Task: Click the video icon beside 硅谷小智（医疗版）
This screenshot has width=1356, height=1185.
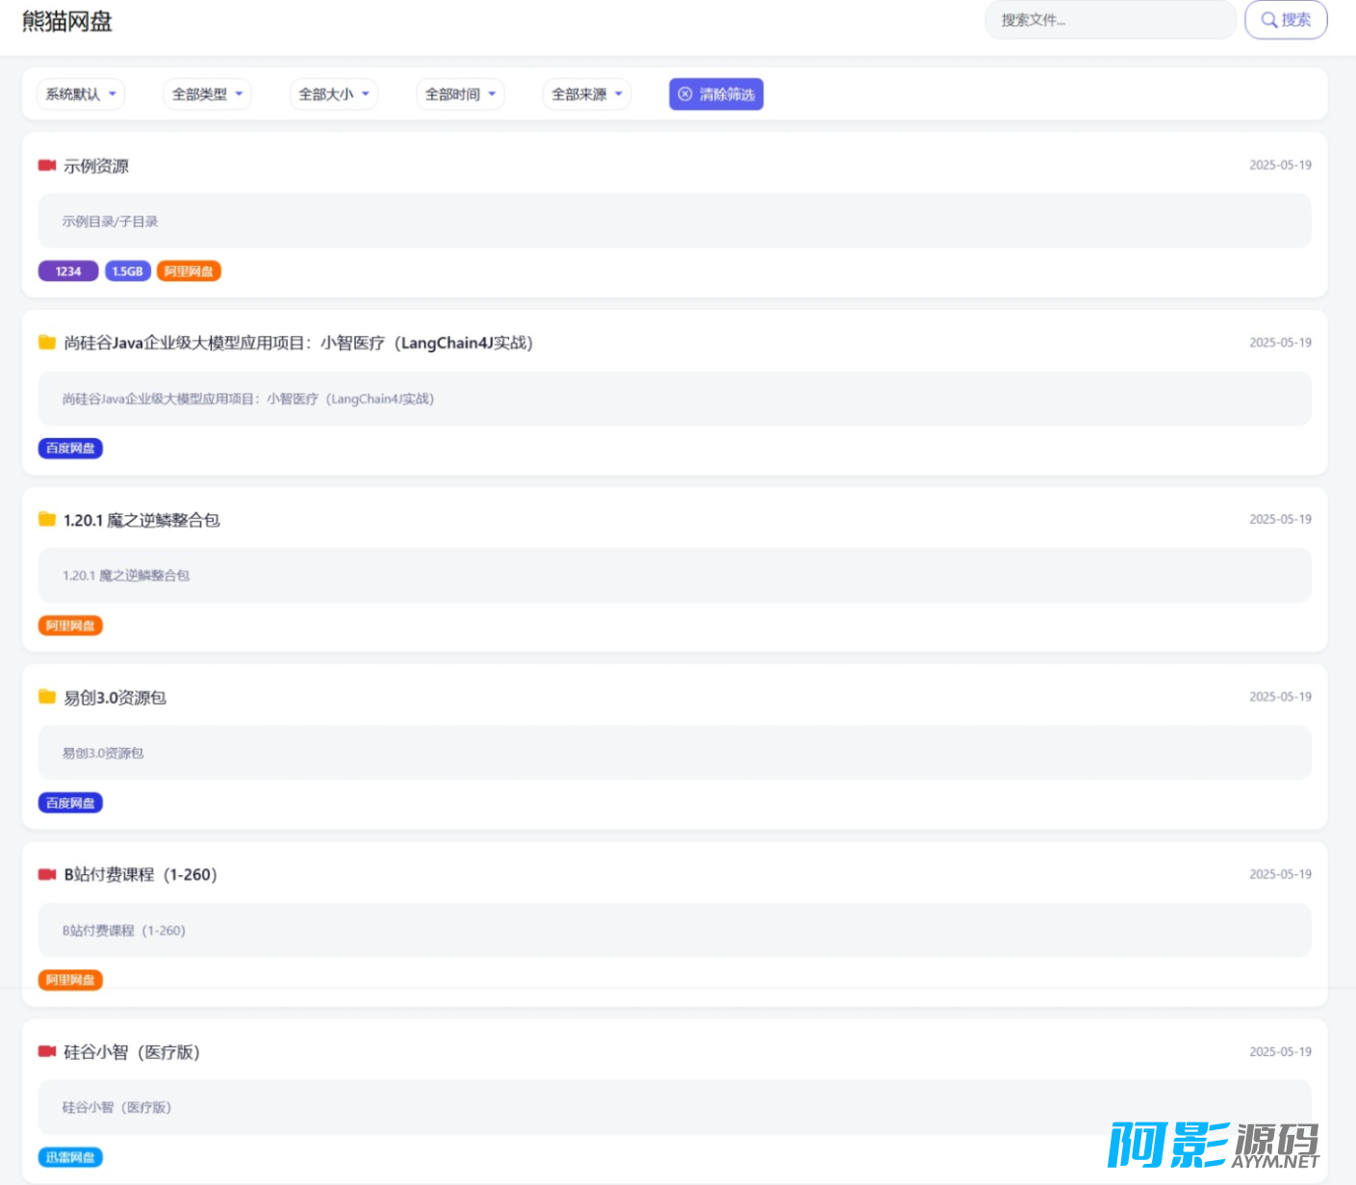Action: click(x=46, y=1051)
